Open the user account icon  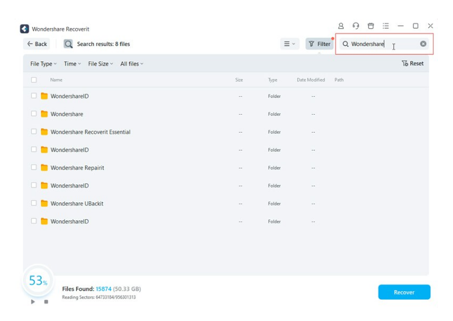[341, 26]
